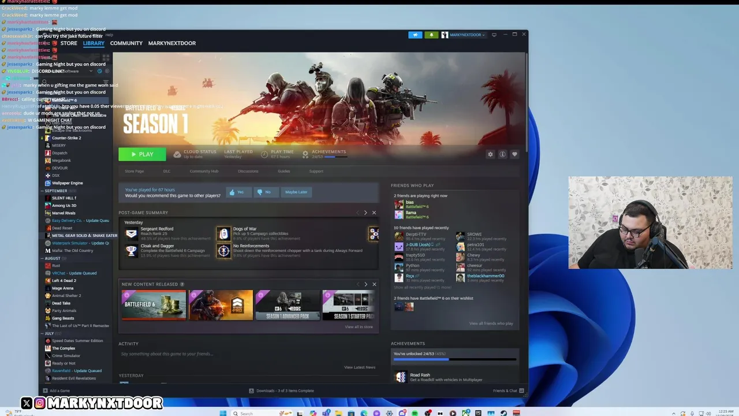Click the activity 'Say something' input field

248,354
